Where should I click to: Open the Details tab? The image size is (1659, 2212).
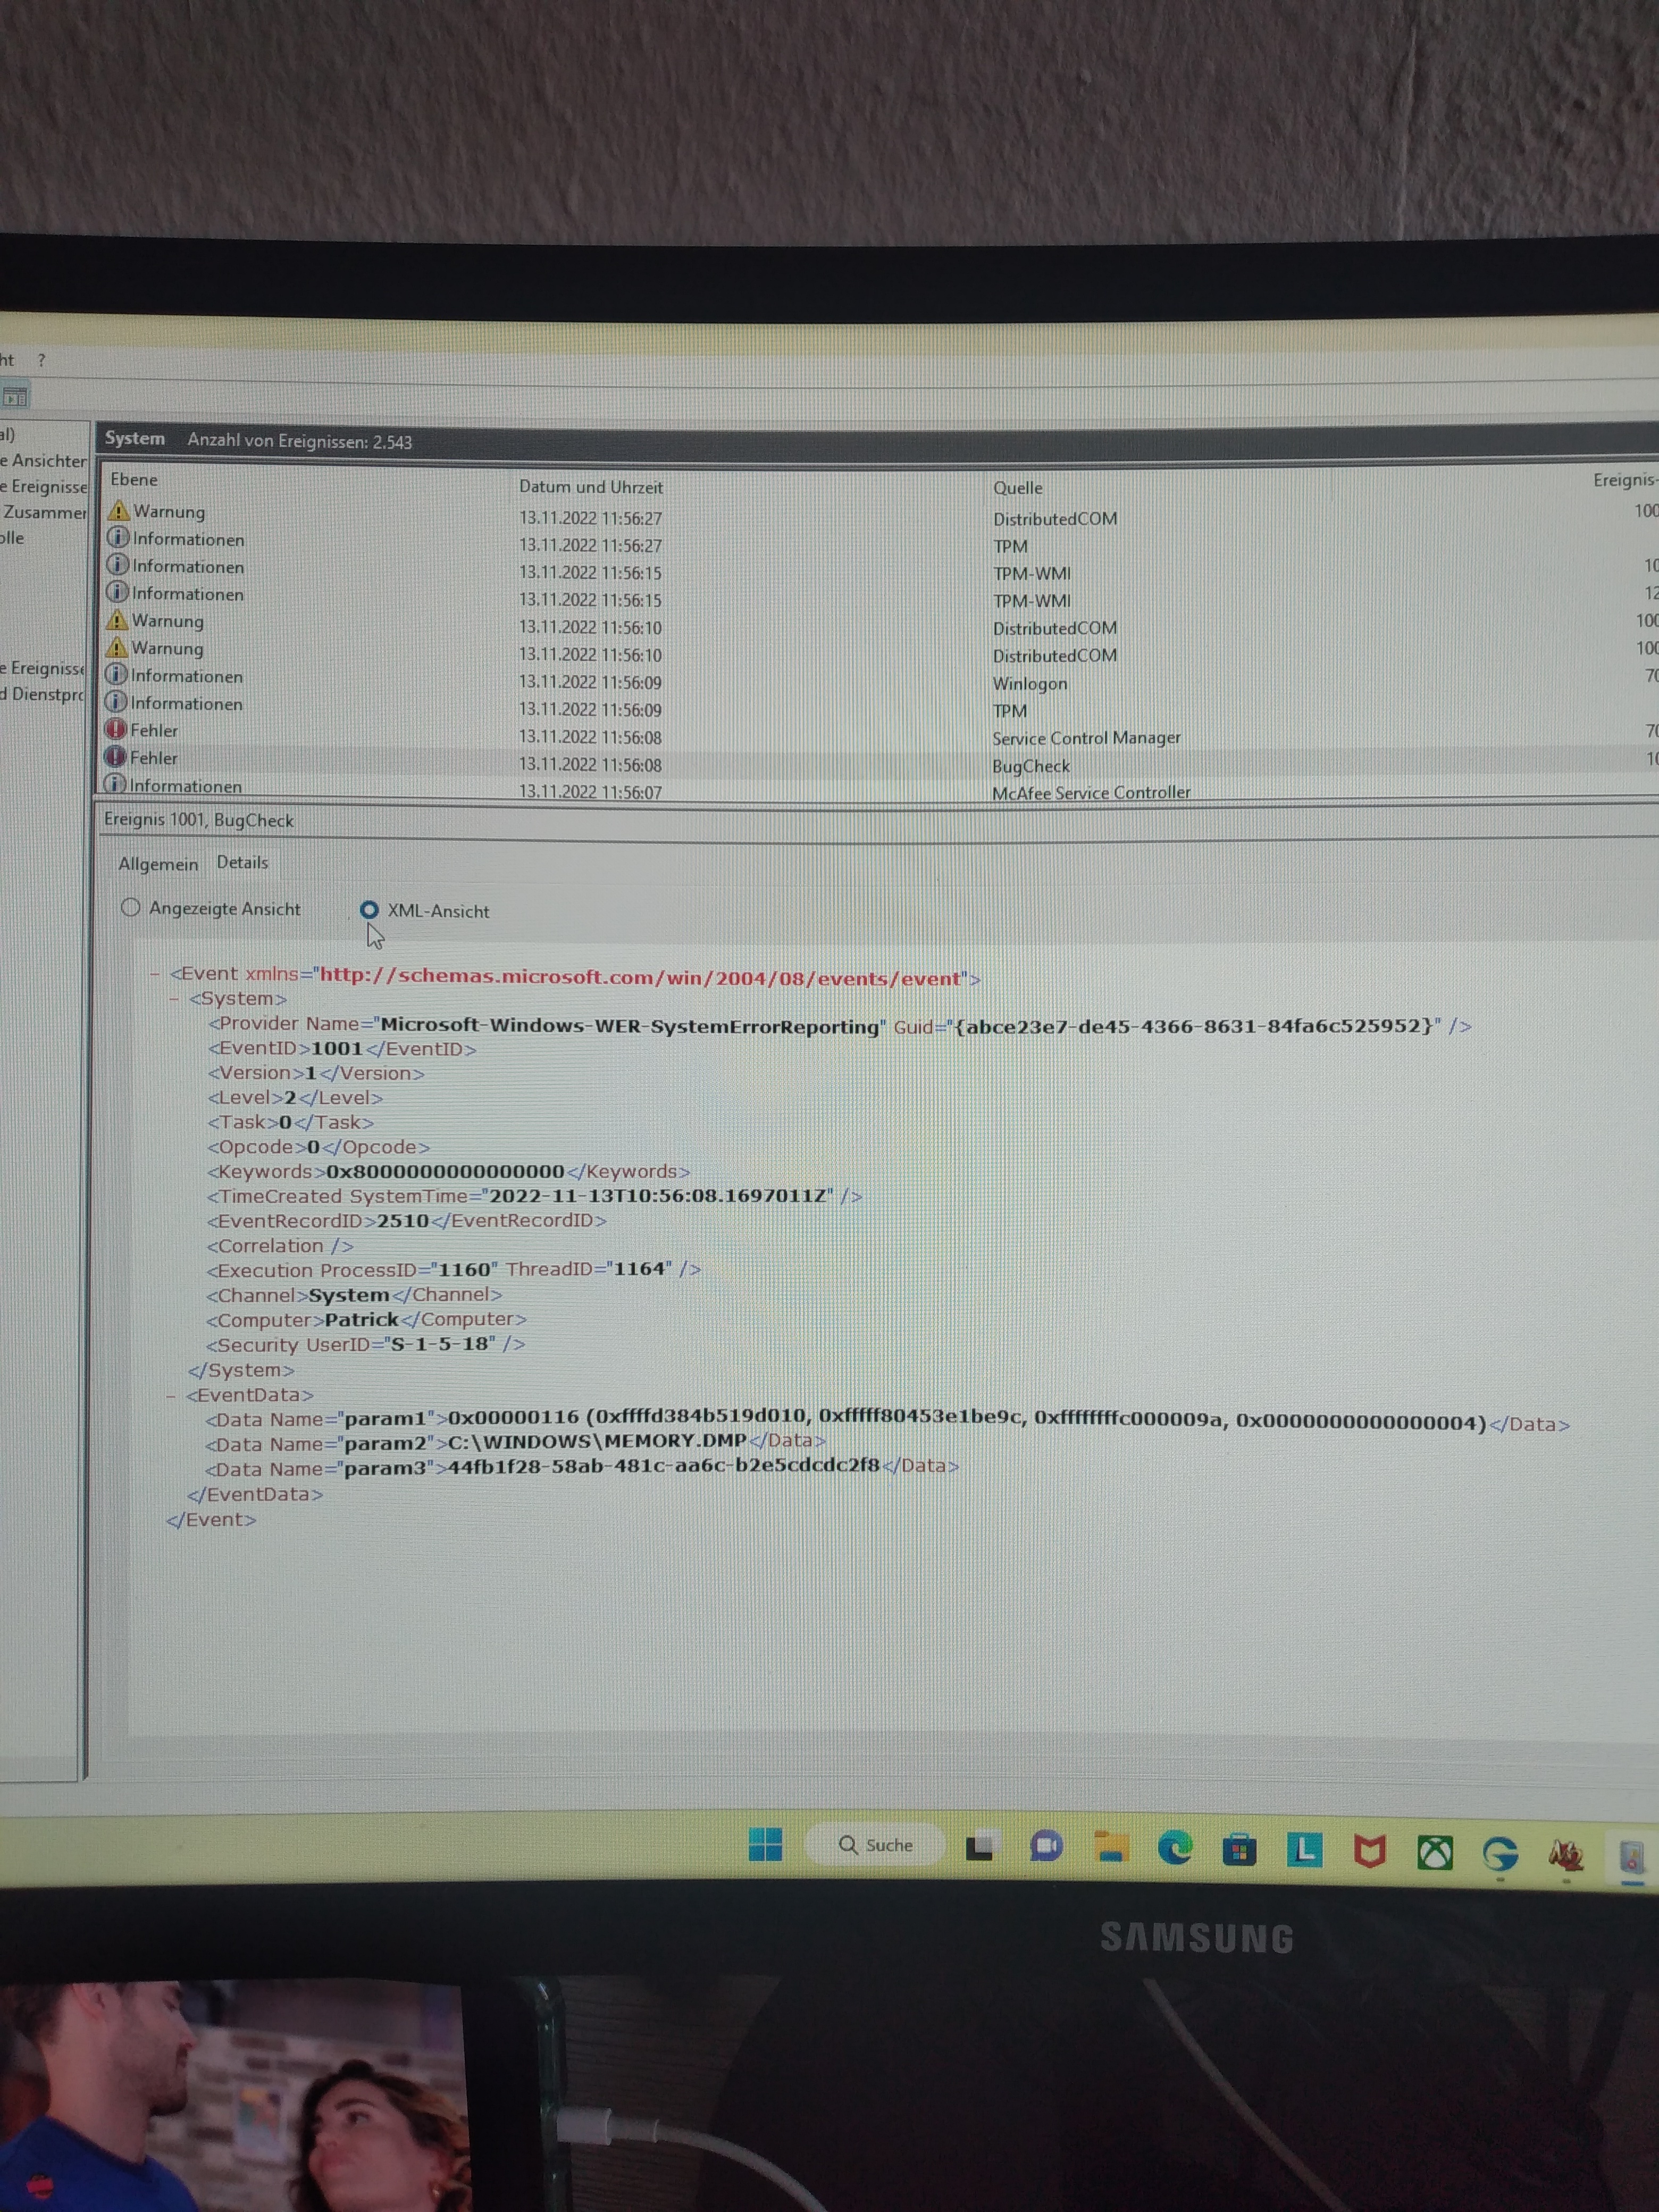(242, 863)
